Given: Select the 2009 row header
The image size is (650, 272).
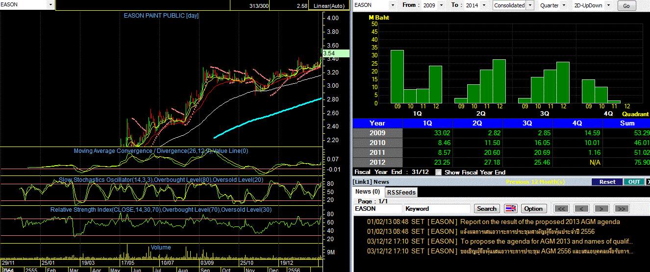Looking at the screenshot, I should (x=377, y=133).
